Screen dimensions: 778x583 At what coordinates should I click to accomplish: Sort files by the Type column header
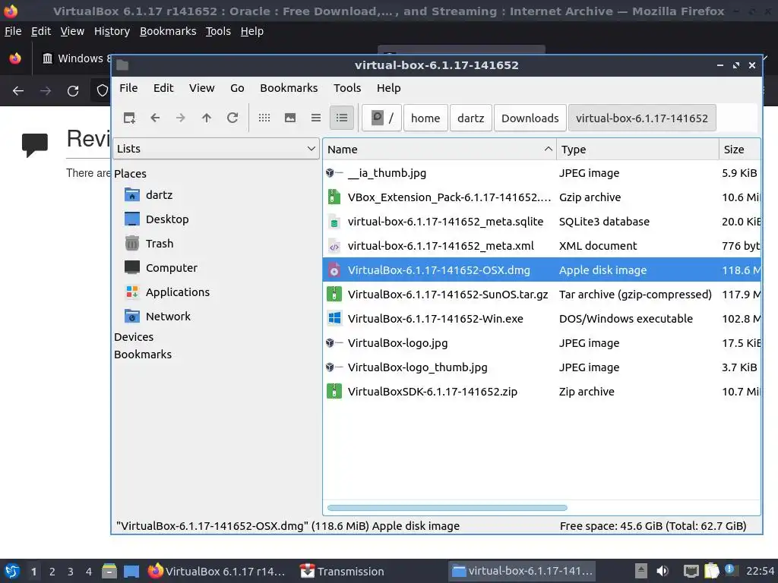coord(637,150)
